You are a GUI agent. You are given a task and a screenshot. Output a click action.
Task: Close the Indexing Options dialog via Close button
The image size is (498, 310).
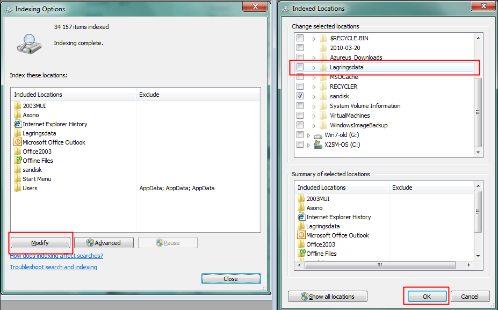click(x=231, y=278)
